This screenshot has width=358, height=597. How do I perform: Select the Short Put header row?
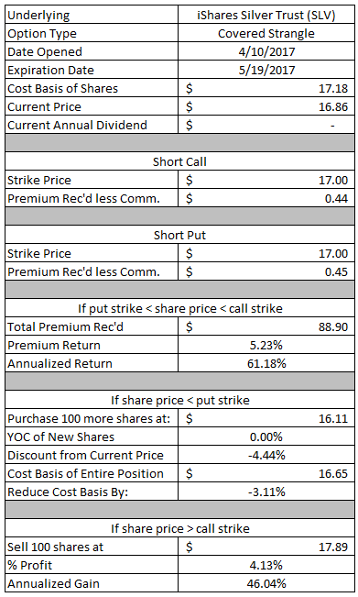coord(179,235)
